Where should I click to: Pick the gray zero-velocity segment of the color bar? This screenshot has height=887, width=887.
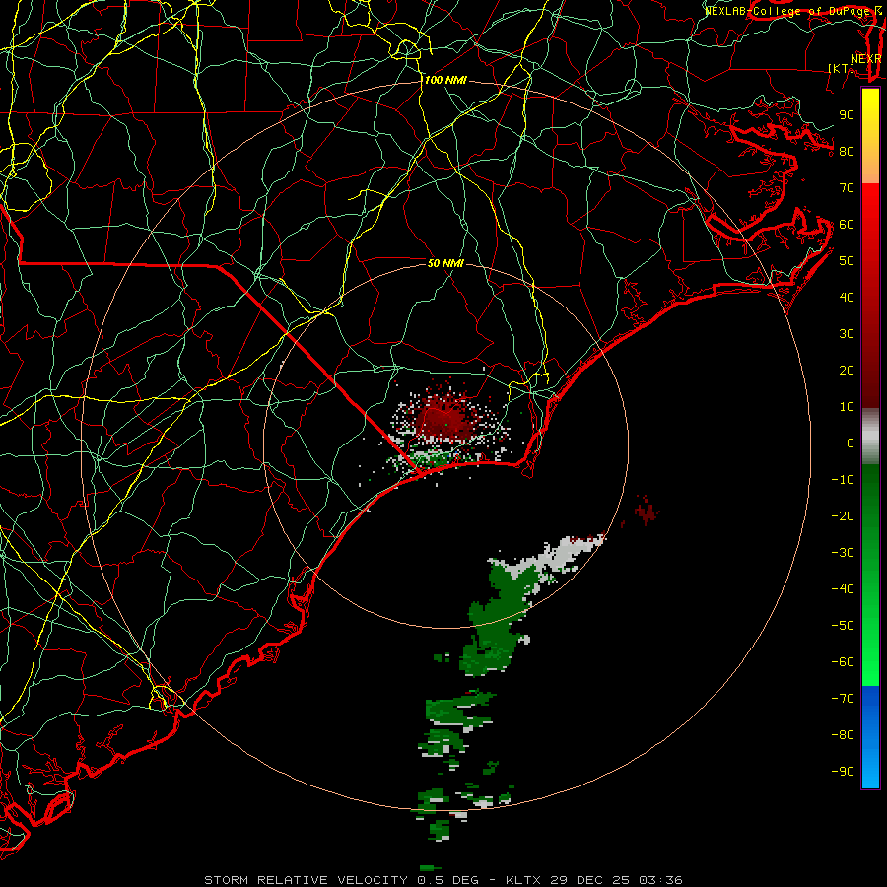870,437
